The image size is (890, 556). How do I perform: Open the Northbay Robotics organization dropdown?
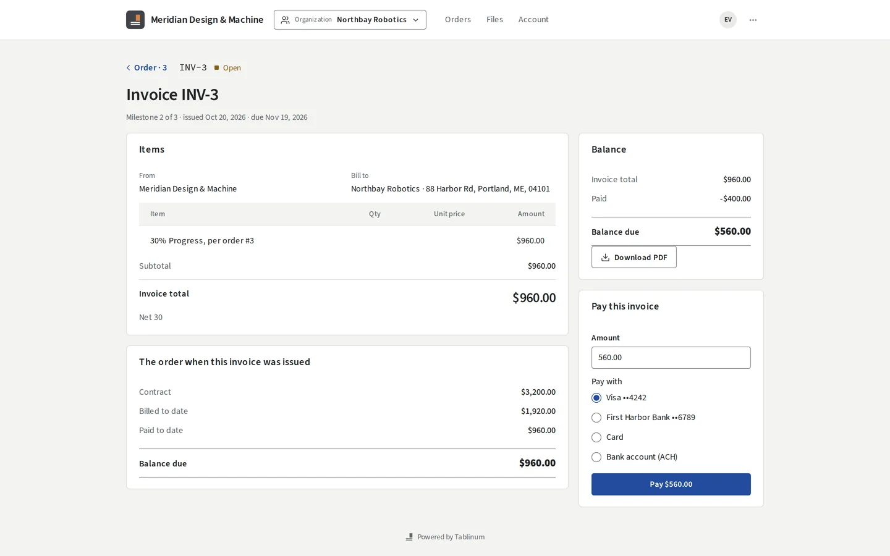coord(350,20)
